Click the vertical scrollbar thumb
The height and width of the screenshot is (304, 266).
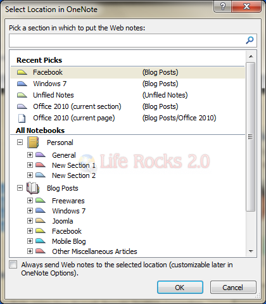tap(251, 137)
